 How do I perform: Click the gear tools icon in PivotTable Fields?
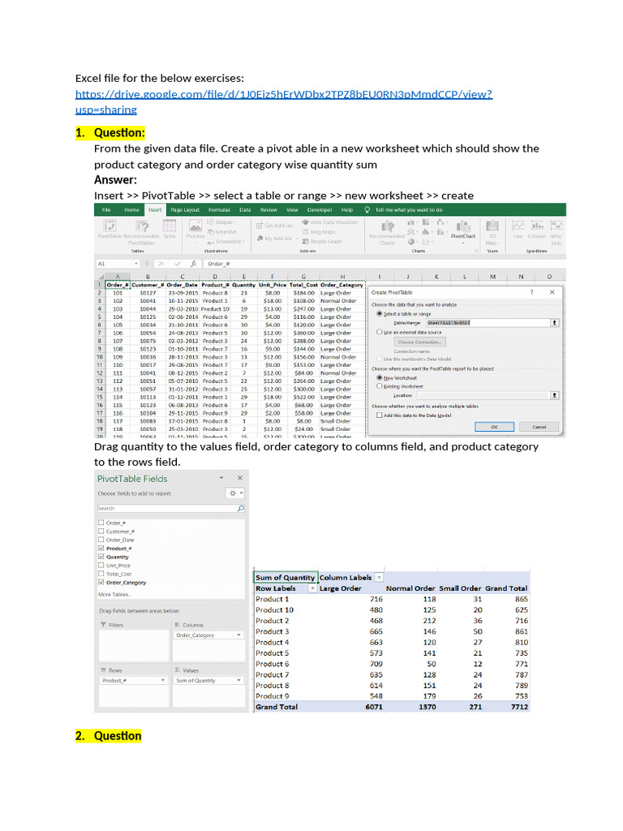coord(235,493)
